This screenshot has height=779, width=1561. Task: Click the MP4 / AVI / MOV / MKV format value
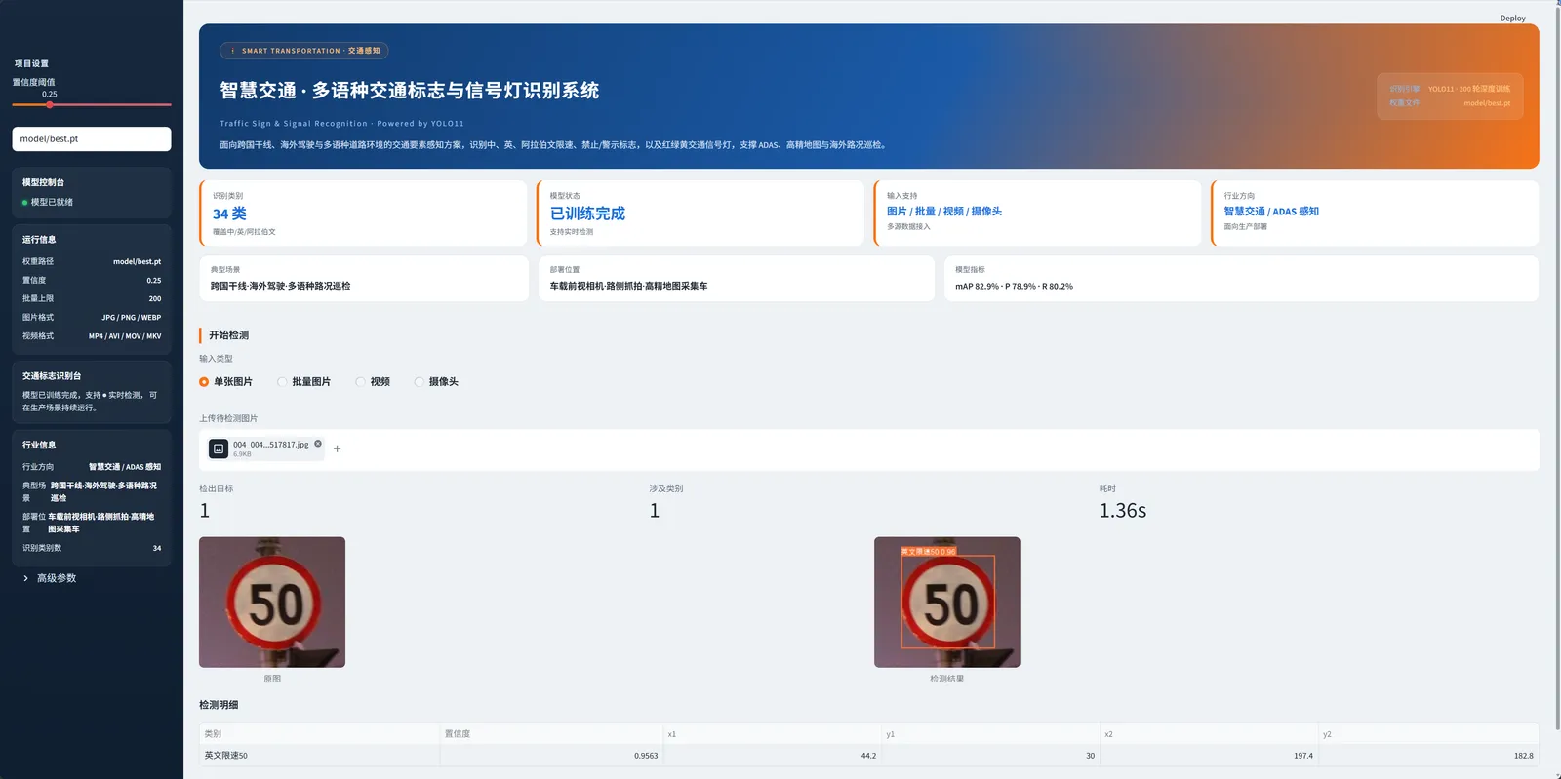125,336
